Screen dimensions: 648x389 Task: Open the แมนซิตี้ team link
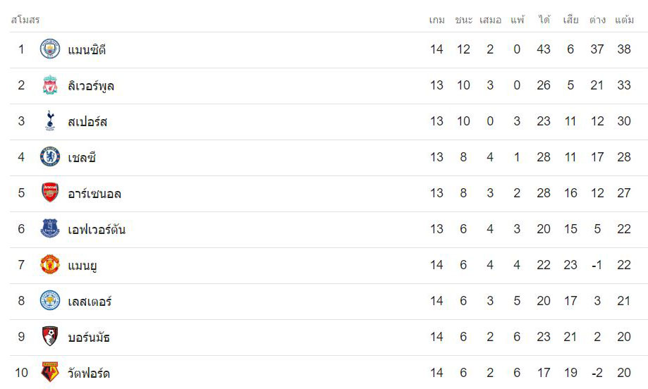(87, 49)
